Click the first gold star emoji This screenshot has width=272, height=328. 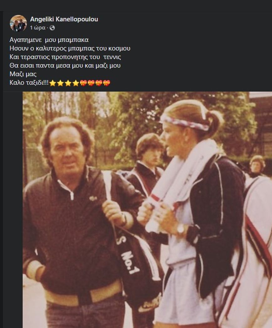pos(53,83)
